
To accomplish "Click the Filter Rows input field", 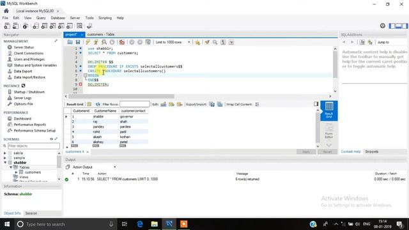I will [x=135, y=104].
